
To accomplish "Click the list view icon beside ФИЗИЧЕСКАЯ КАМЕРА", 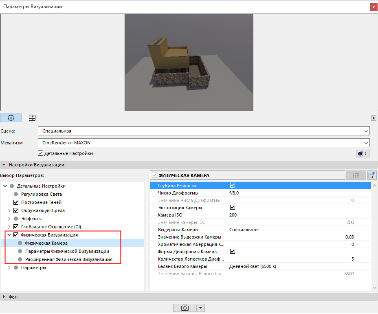I will coord(356,175).
